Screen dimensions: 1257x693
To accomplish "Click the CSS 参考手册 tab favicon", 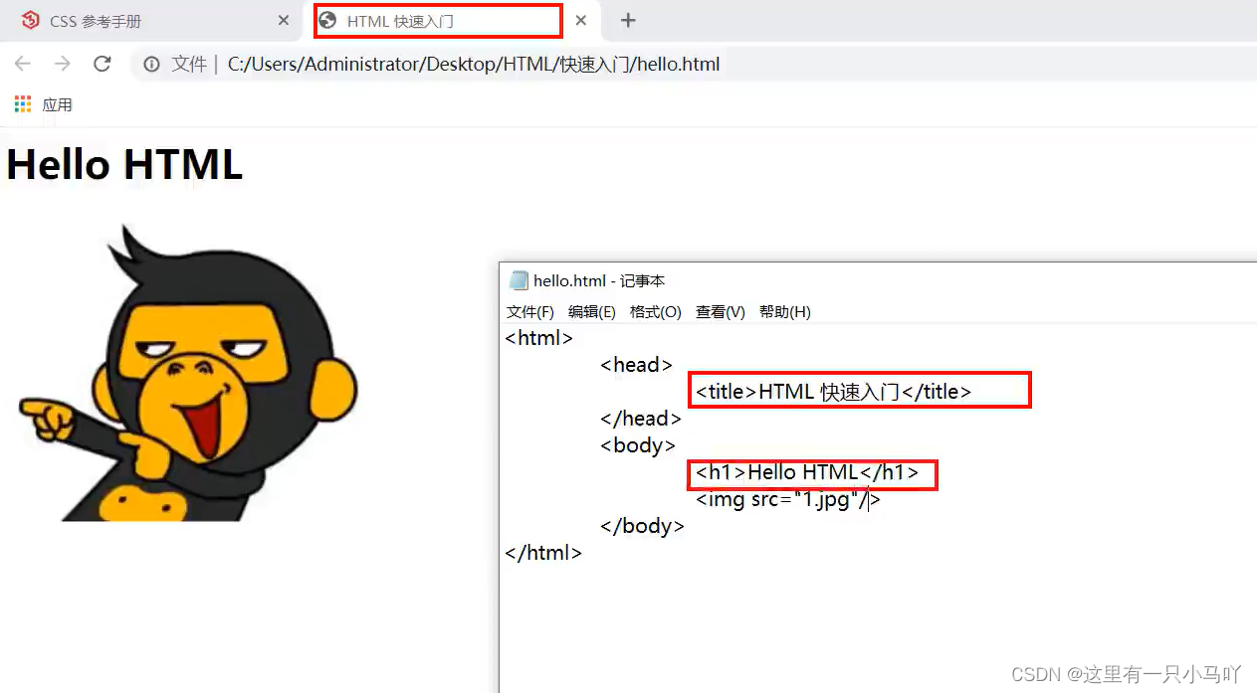I will (31, 21).
